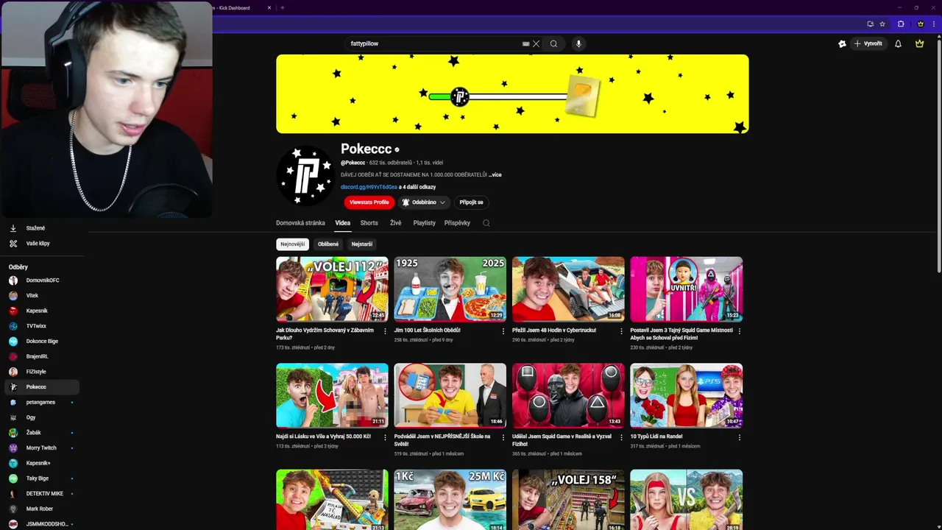Click the Viewstats Profile button
Image resolution: width=942 pixels, height=530 pixels.
click(369, 202)
